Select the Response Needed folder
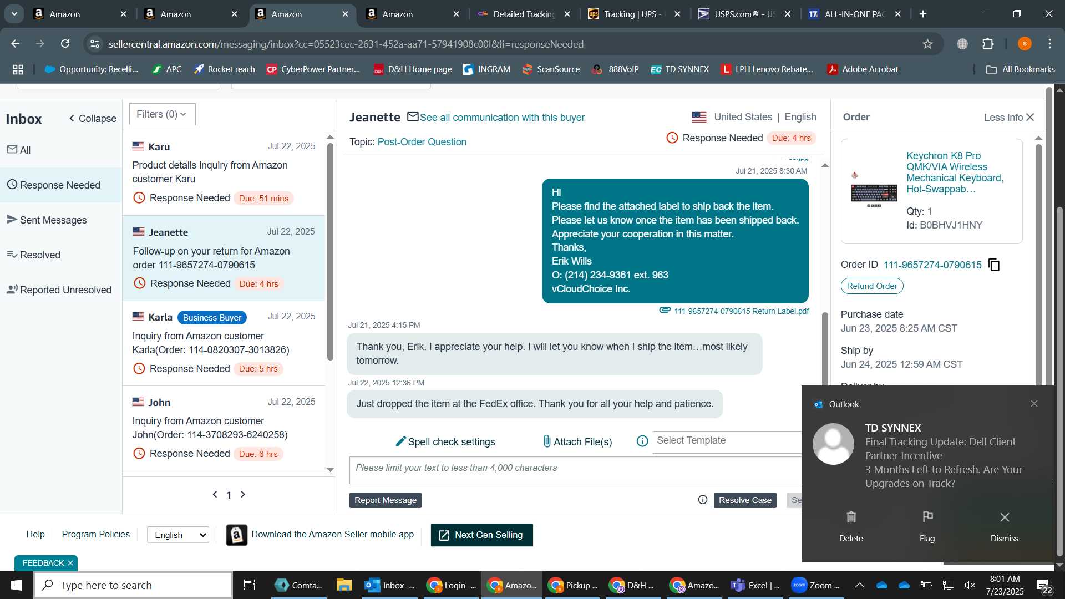1065x599 pixels. point(61,185)
